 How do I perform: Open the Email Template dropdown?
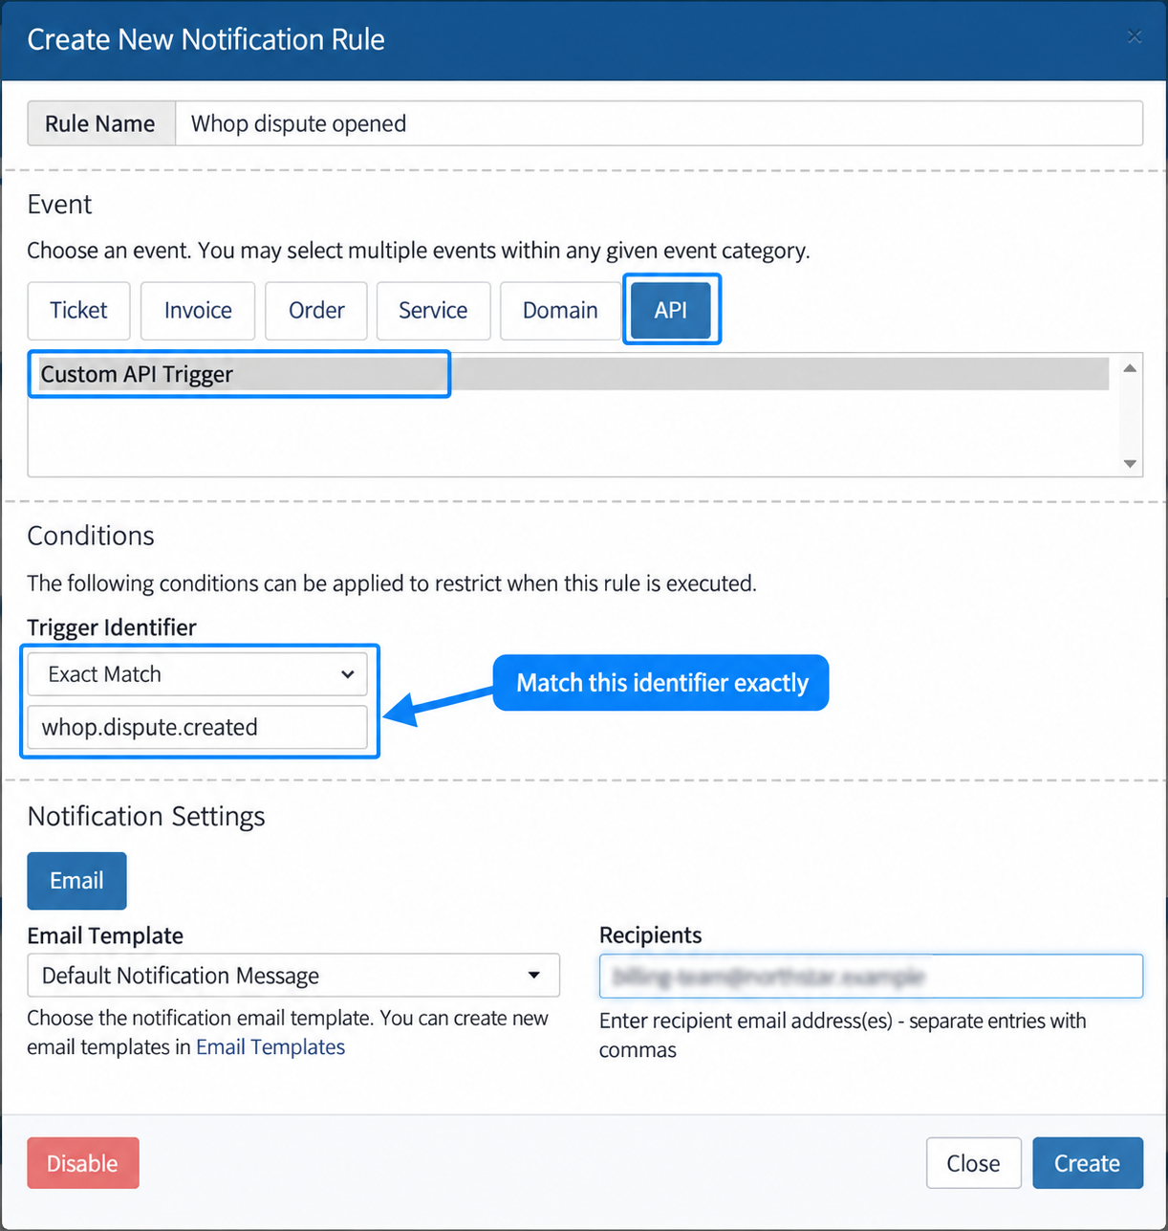click(293, 976)
